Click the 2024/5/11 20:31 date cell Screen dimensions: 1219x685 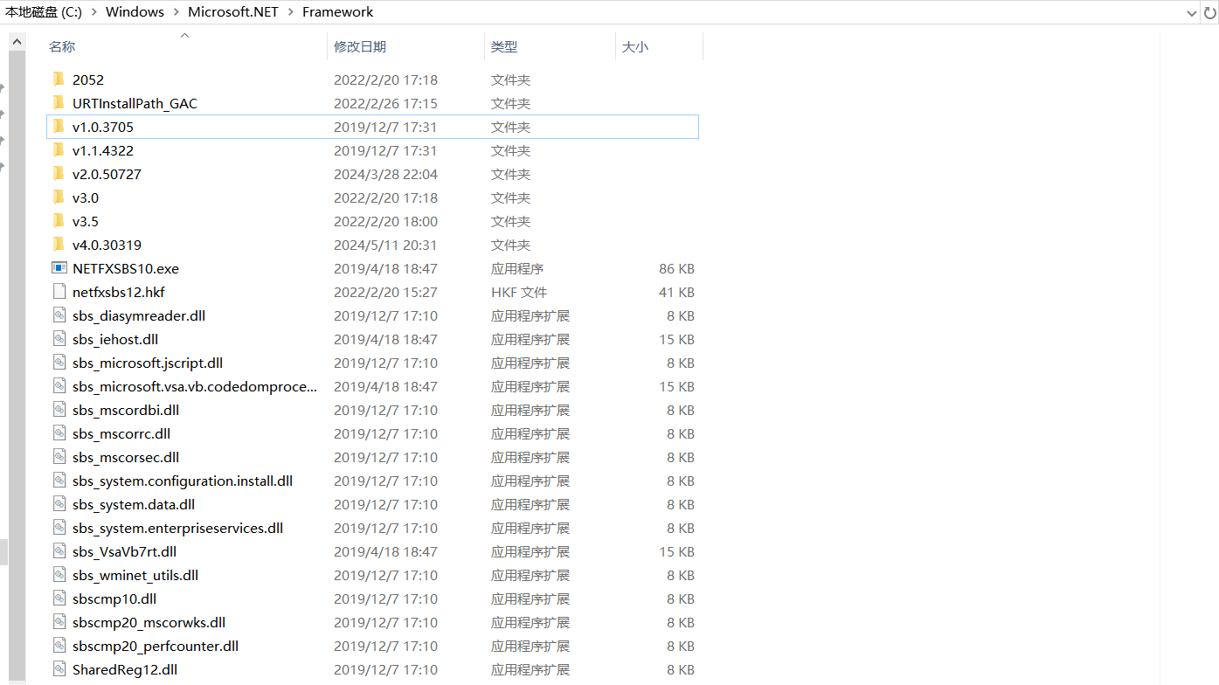click(x=385, y=245)
